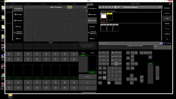Select the Beam preset type

coord(167,23)
